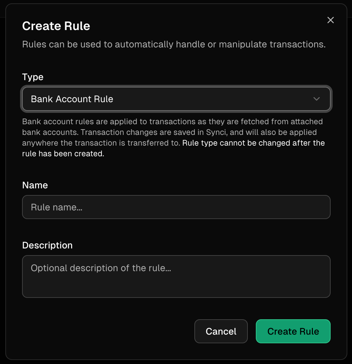Click the word Cancel in the footer
352x364 pixels.
[221, 331]
